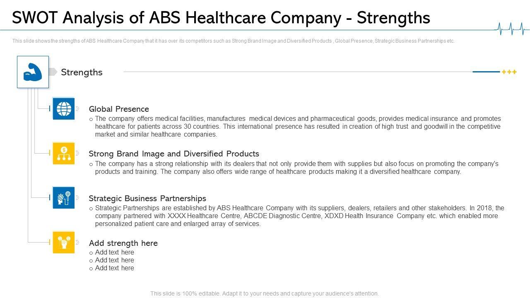Click the Add strength here placeholder heading
The height and width of the screenshot is (298, 530).
tap(123, 243)
